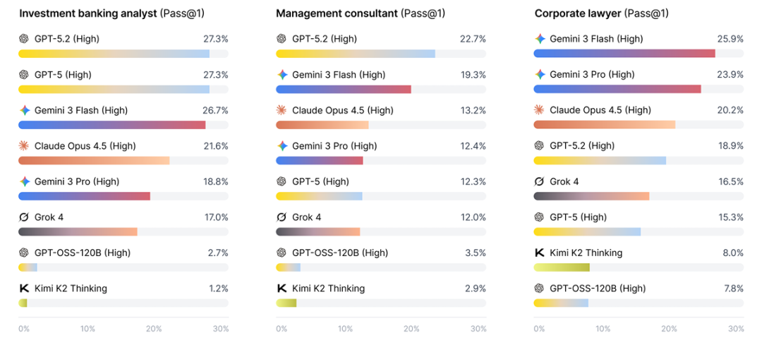
Task: Click Gemini 3 Flash bar in Corporate lawyer chart
Action: 624,54
